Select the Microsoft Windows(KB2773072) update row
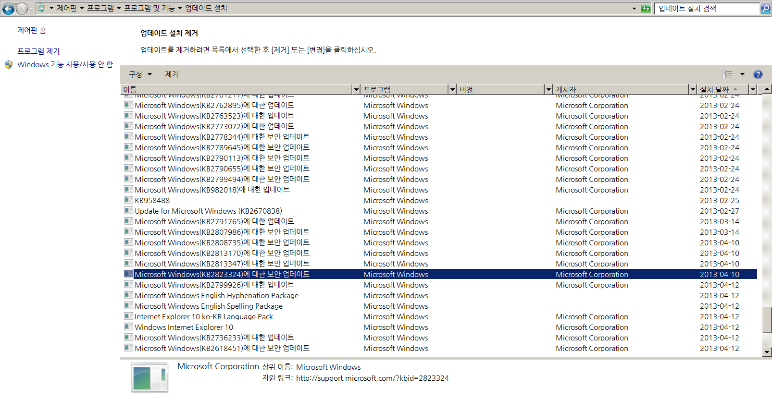 [x=440, y=126]
